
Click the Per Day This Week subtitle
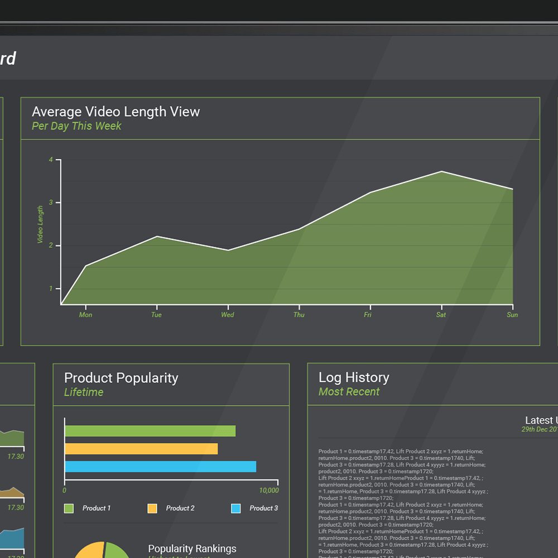(x=76, y=126)
